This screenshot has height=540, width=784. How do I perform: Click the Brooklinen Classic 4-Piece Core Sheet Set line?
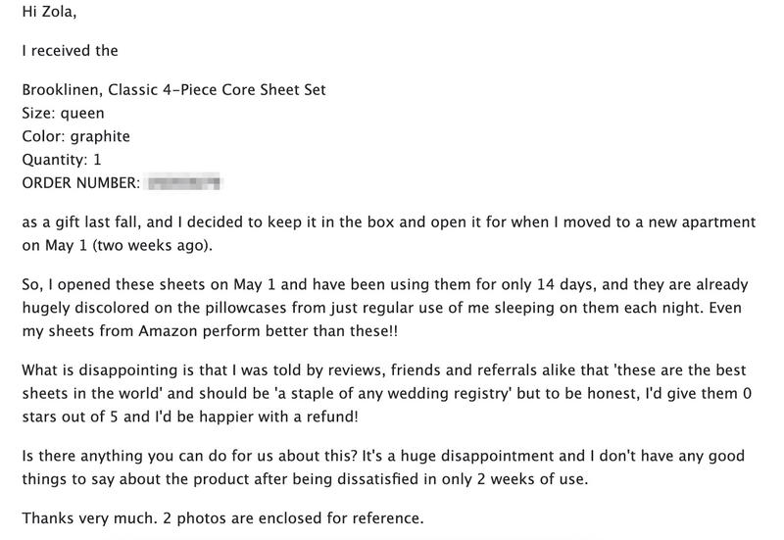point(173,90)
